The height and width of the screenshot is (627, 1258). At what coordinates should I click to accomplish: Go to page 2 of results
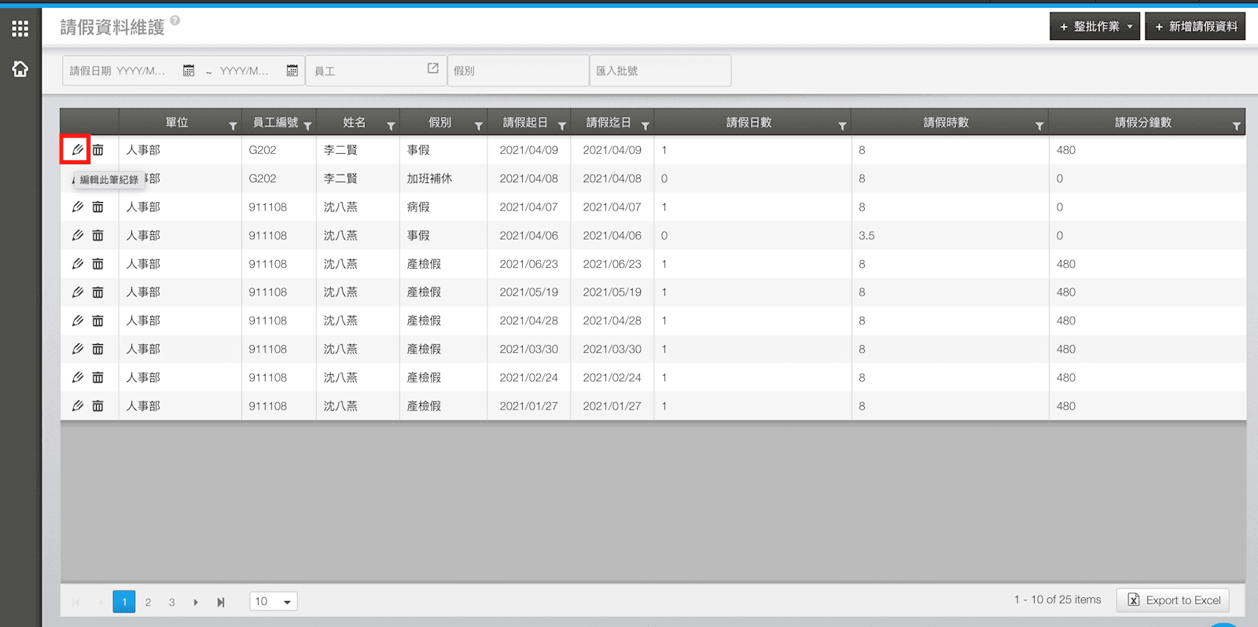pos(148,602)
